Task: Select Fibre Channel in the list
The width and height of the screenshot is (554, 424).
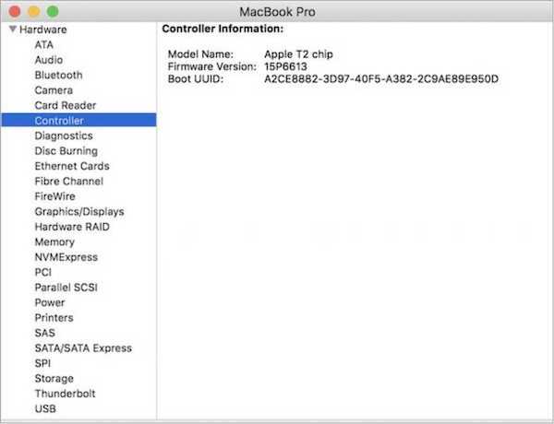Action: click(x=69, y=182)
